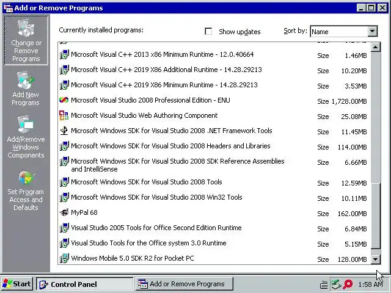Screen dimensions: 391x293
Task: Click icon of Visual C++ 2013 x86 Minimum Runtime
Action: click(x=64, y=54)
